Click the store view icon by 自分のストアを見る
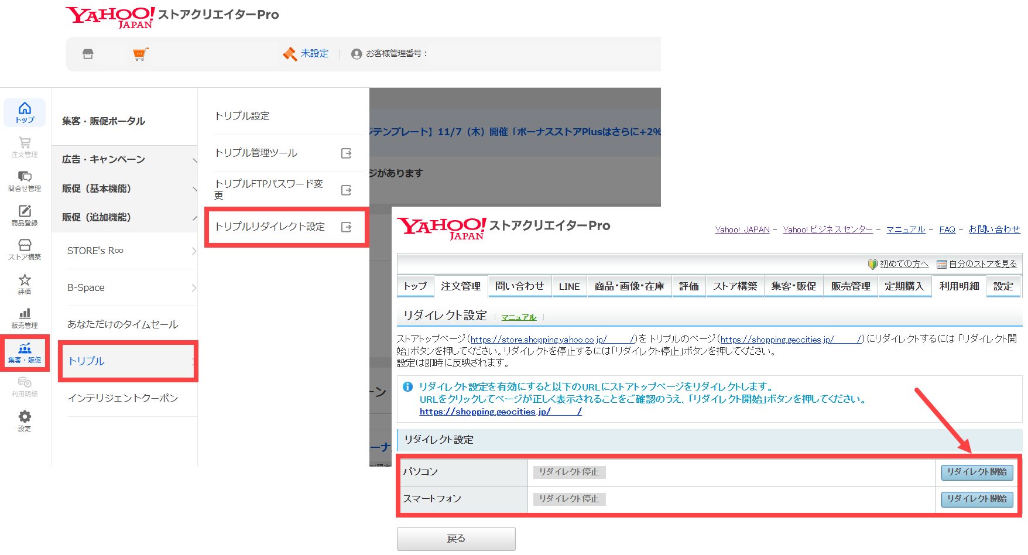 [x=942, y=264]
